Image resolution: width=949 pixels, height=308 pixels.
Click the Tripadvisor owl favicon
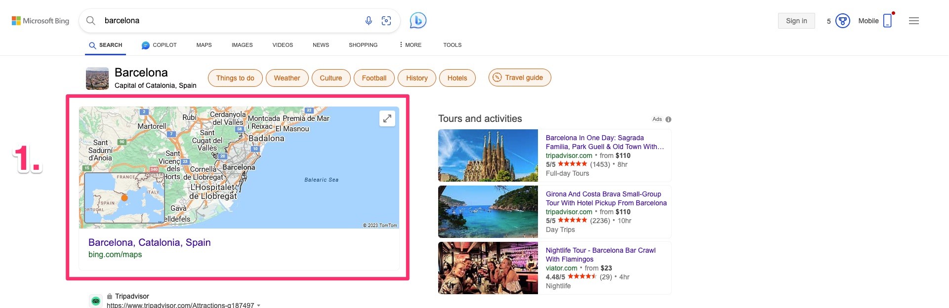[x=96, y=301]
